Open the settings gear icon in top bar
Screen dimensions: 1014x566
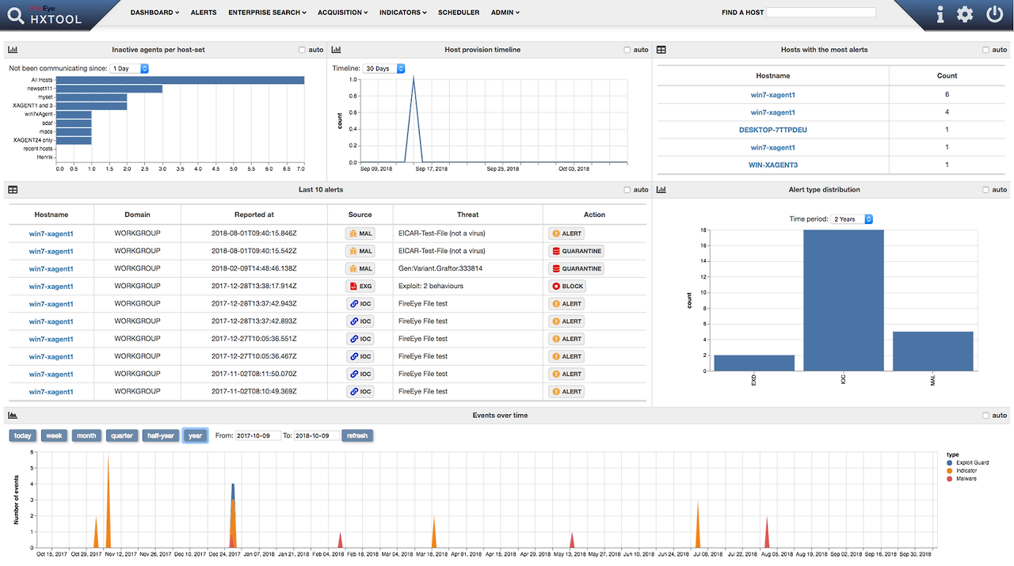coord(966,13)
